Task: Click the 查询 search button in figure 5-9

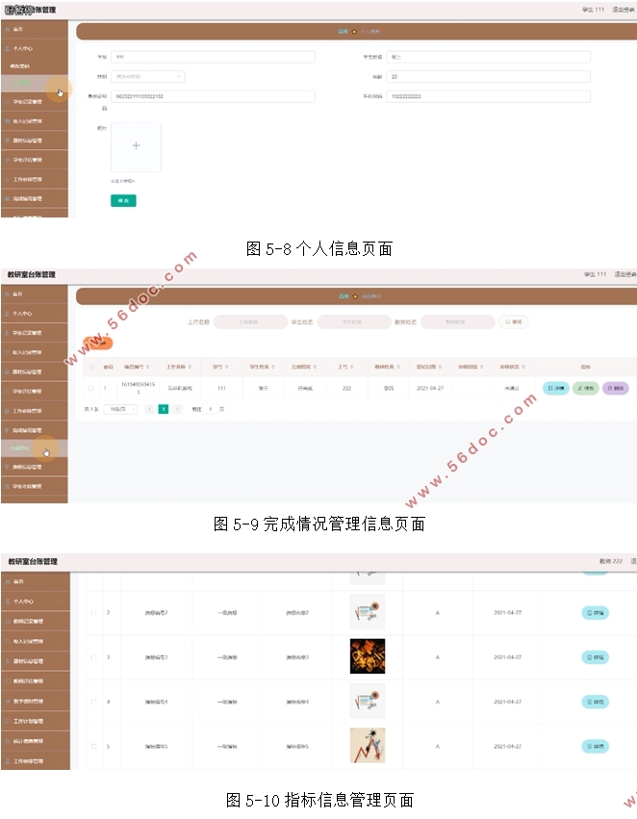Action: tap(514, 321)
